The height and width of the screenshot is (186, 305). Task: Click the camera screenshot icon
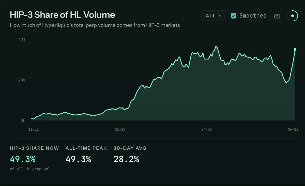tap(277, 16)
